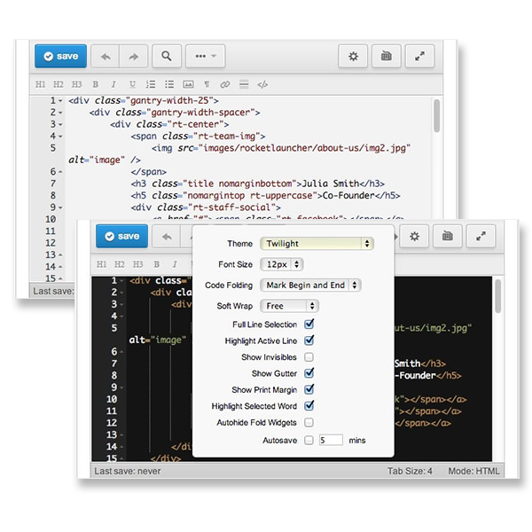Viewport: 532px width, 532px height.
Task: Enable Autohide Fold Widgets
Action: [309, 422]
